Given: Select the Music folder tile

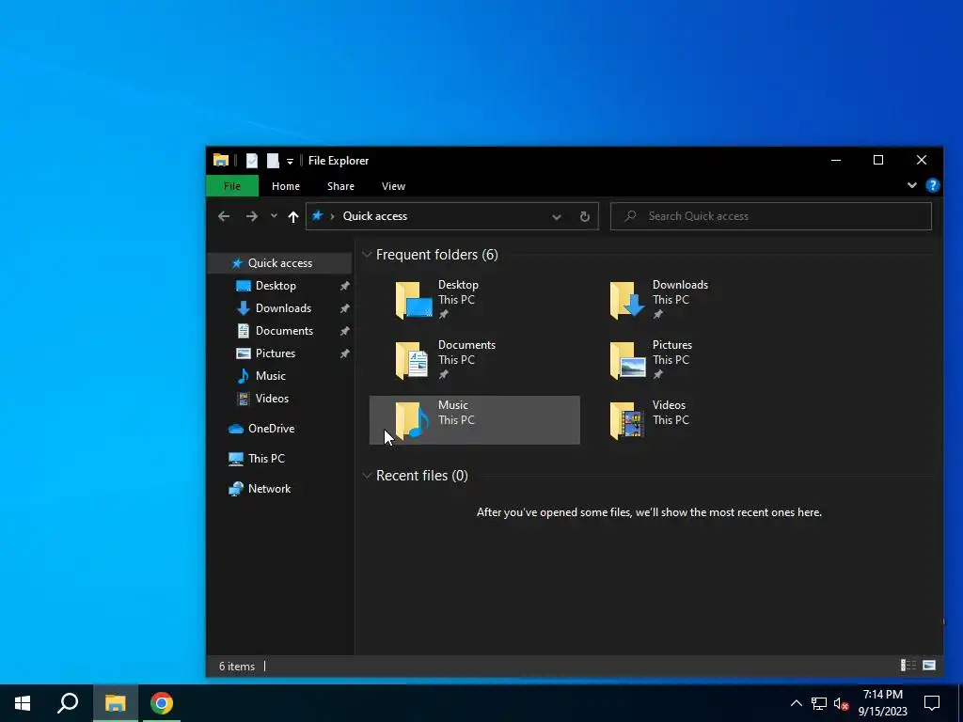Looking at the screenshot, I should pyautogui.click(x=474, y=420).
